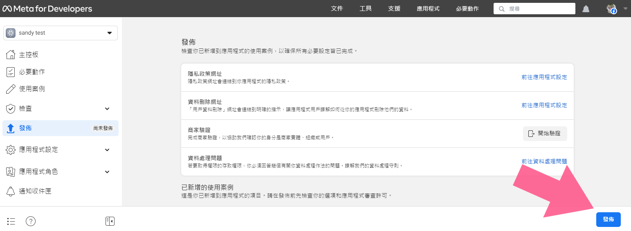Image resolution: width=631 pixels, height=231 pixels.
Task: Click the 使用案例 pencil icon
Action: tap(11, 89)
